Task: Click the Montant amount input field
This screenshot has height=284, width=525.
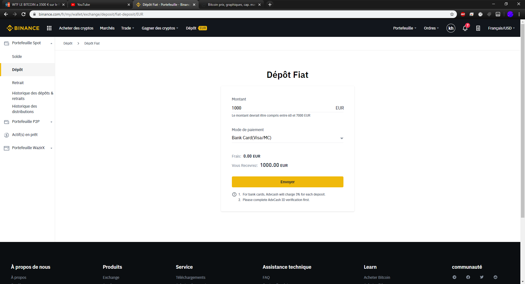Action: 282,108
